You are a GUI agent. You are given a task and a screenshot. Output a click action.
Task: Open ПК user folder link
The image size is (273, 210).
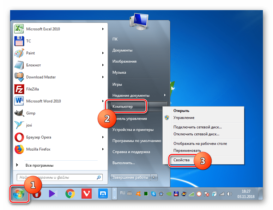[x=115, y=39]
